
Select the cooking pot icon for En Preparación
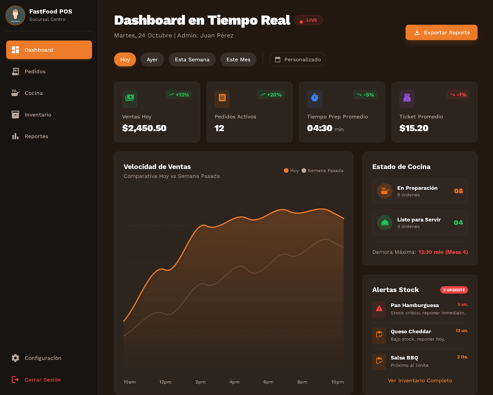(384, 191)
